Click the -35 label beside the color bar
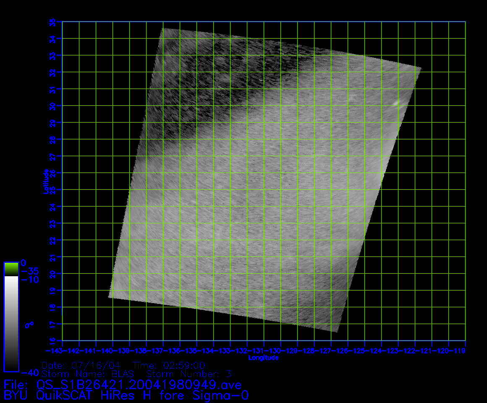 point(29,271)
